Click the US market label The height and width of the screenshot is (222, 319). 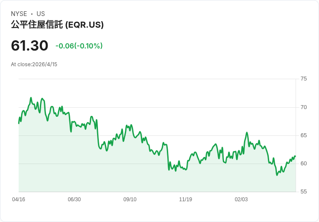pyautogui.click(x=41, y=14)
